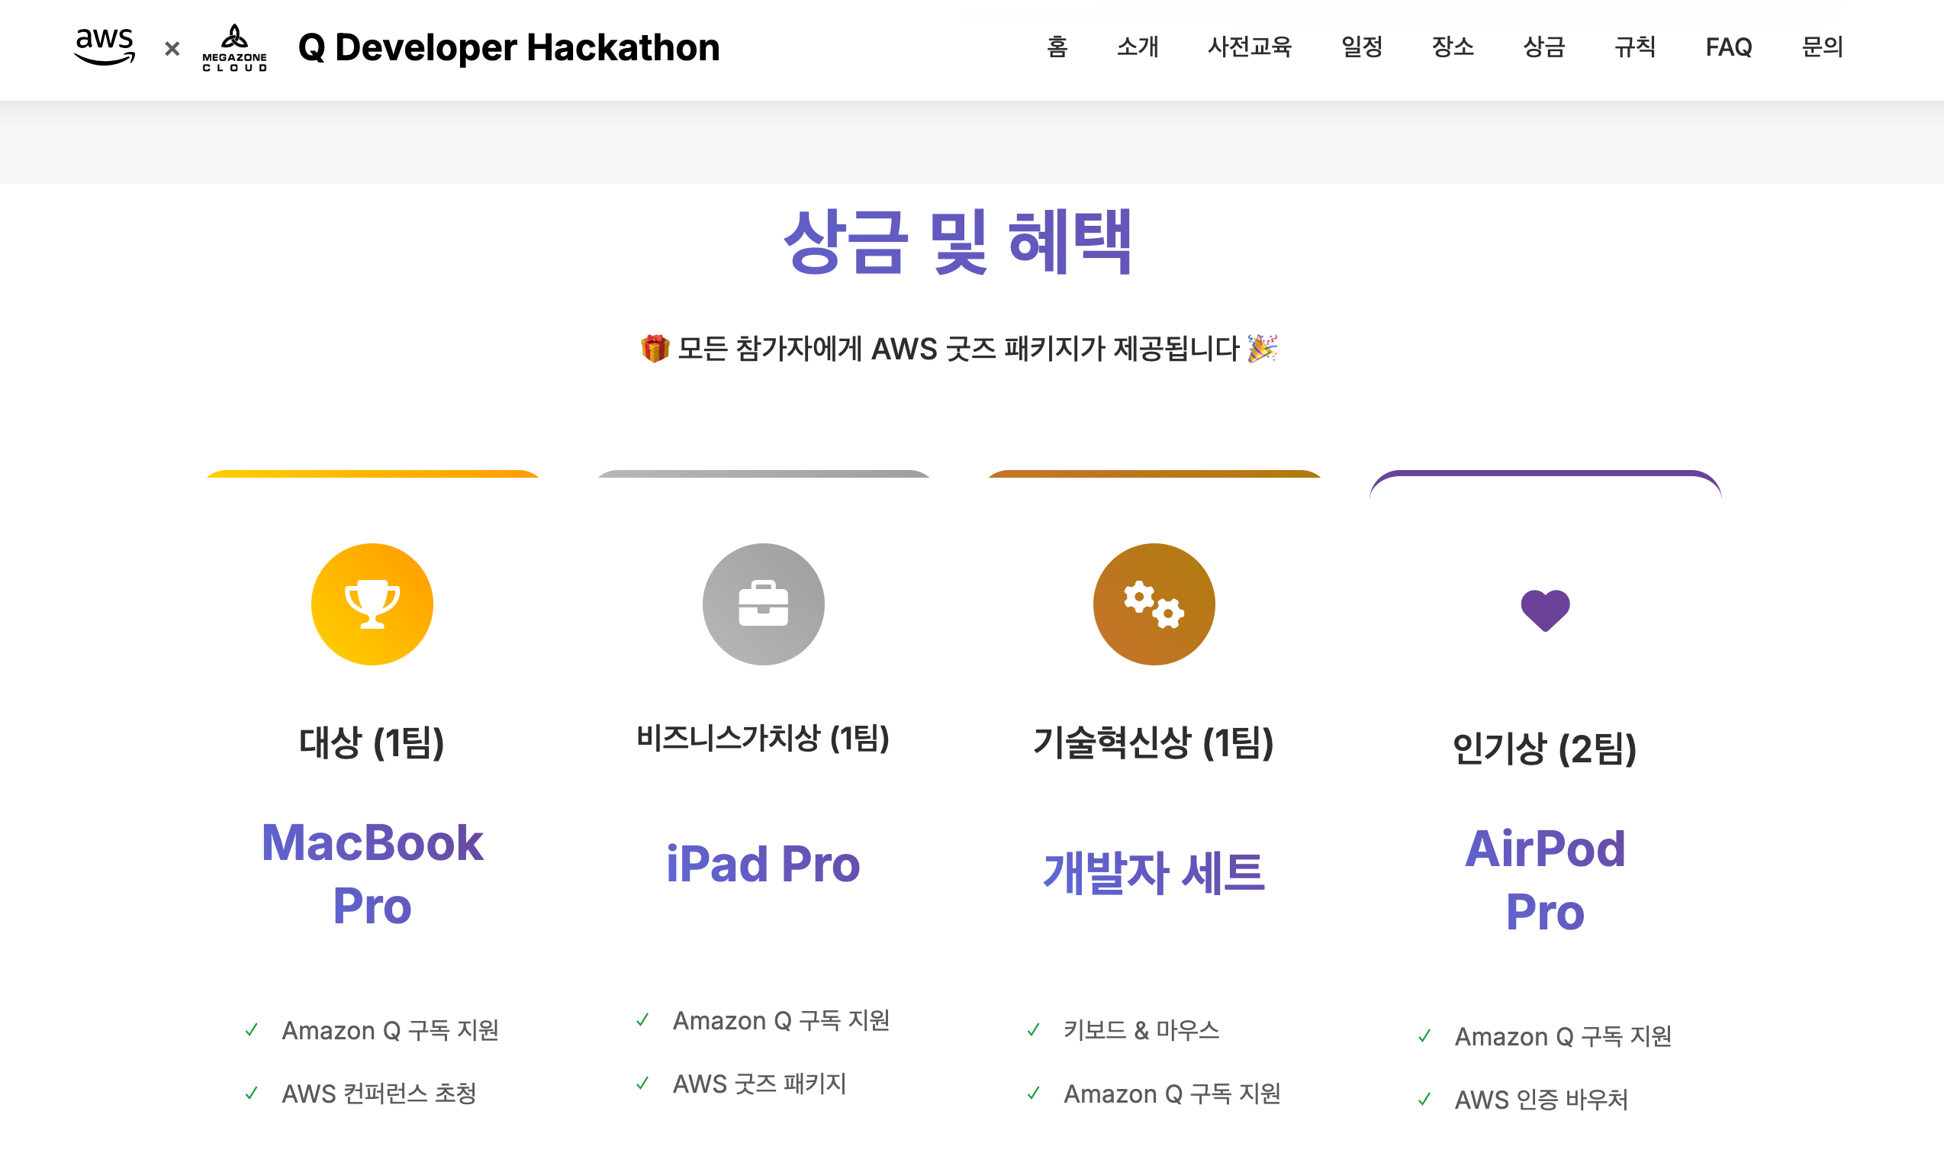Image resolution: width=1944 pixels, height=1166 pixels.
Task: Go to the 소개 section
Action: pyautogui.click(x=1137, y=47)
